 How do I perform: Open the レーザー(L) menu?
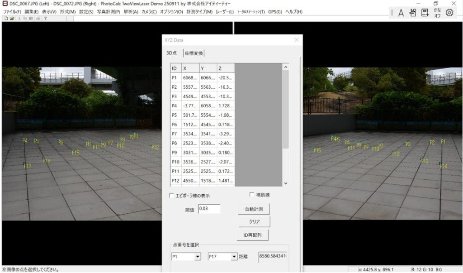(x=225, y=12)
